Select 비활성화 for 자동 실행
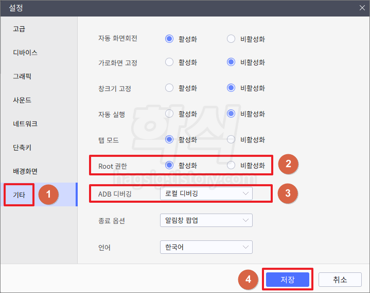The width and height of the screenshot is (370, 293). click(231, 114)
